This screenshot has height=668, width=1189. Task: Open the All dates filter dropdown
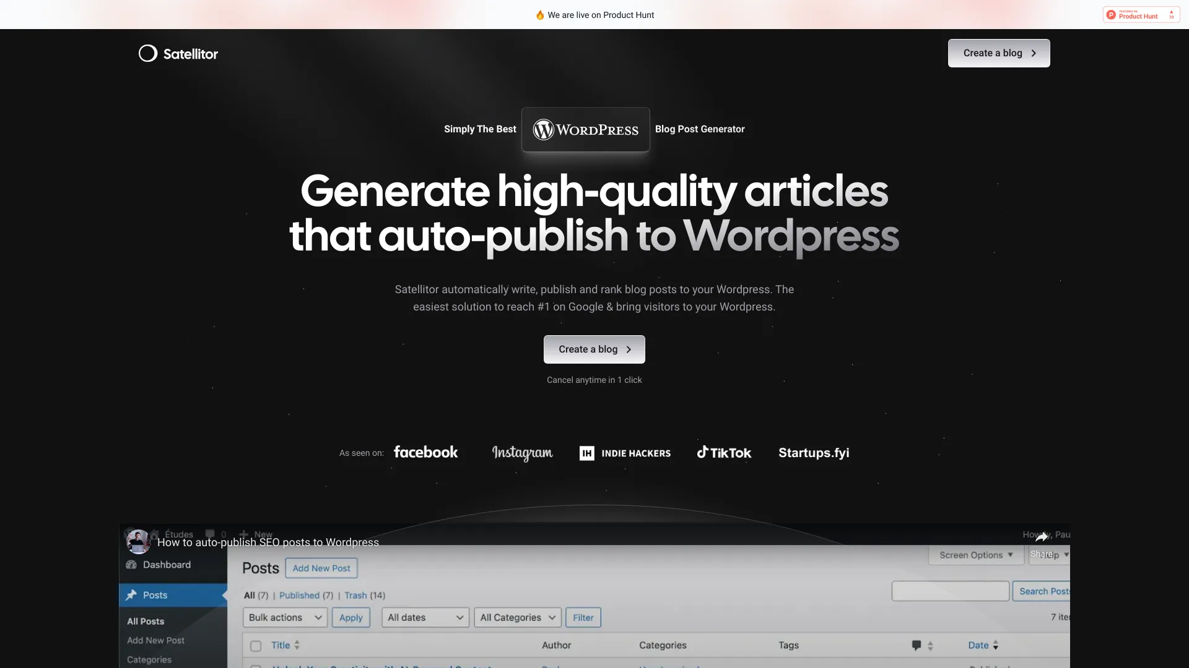tap(425, 617)
